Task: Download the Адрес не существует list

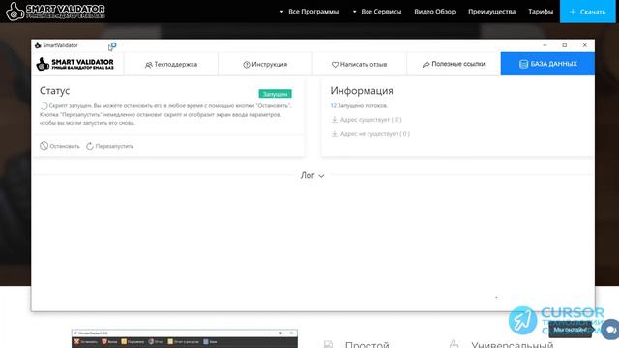Action: 370,134
